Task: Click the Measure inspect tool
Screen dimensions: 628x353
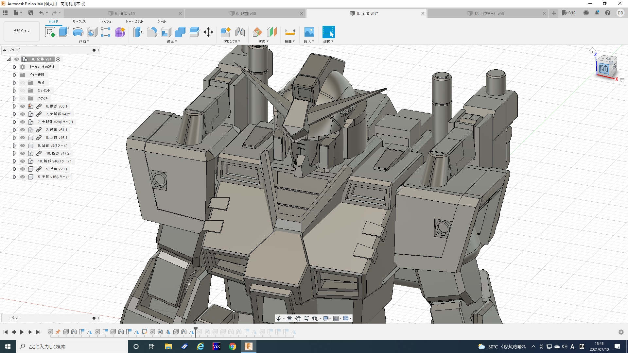Action: click(x=290, y=32)
